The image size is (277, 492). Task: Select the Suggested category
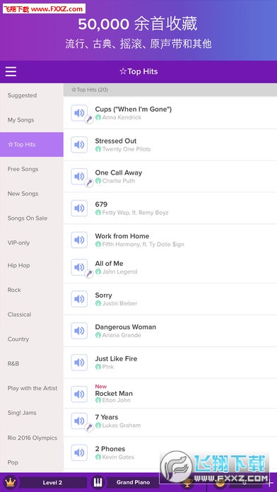click(x=32, y=95)
